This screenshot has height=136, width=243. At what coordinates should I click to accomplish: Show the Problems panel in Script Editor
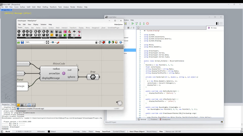coord(153,119)
